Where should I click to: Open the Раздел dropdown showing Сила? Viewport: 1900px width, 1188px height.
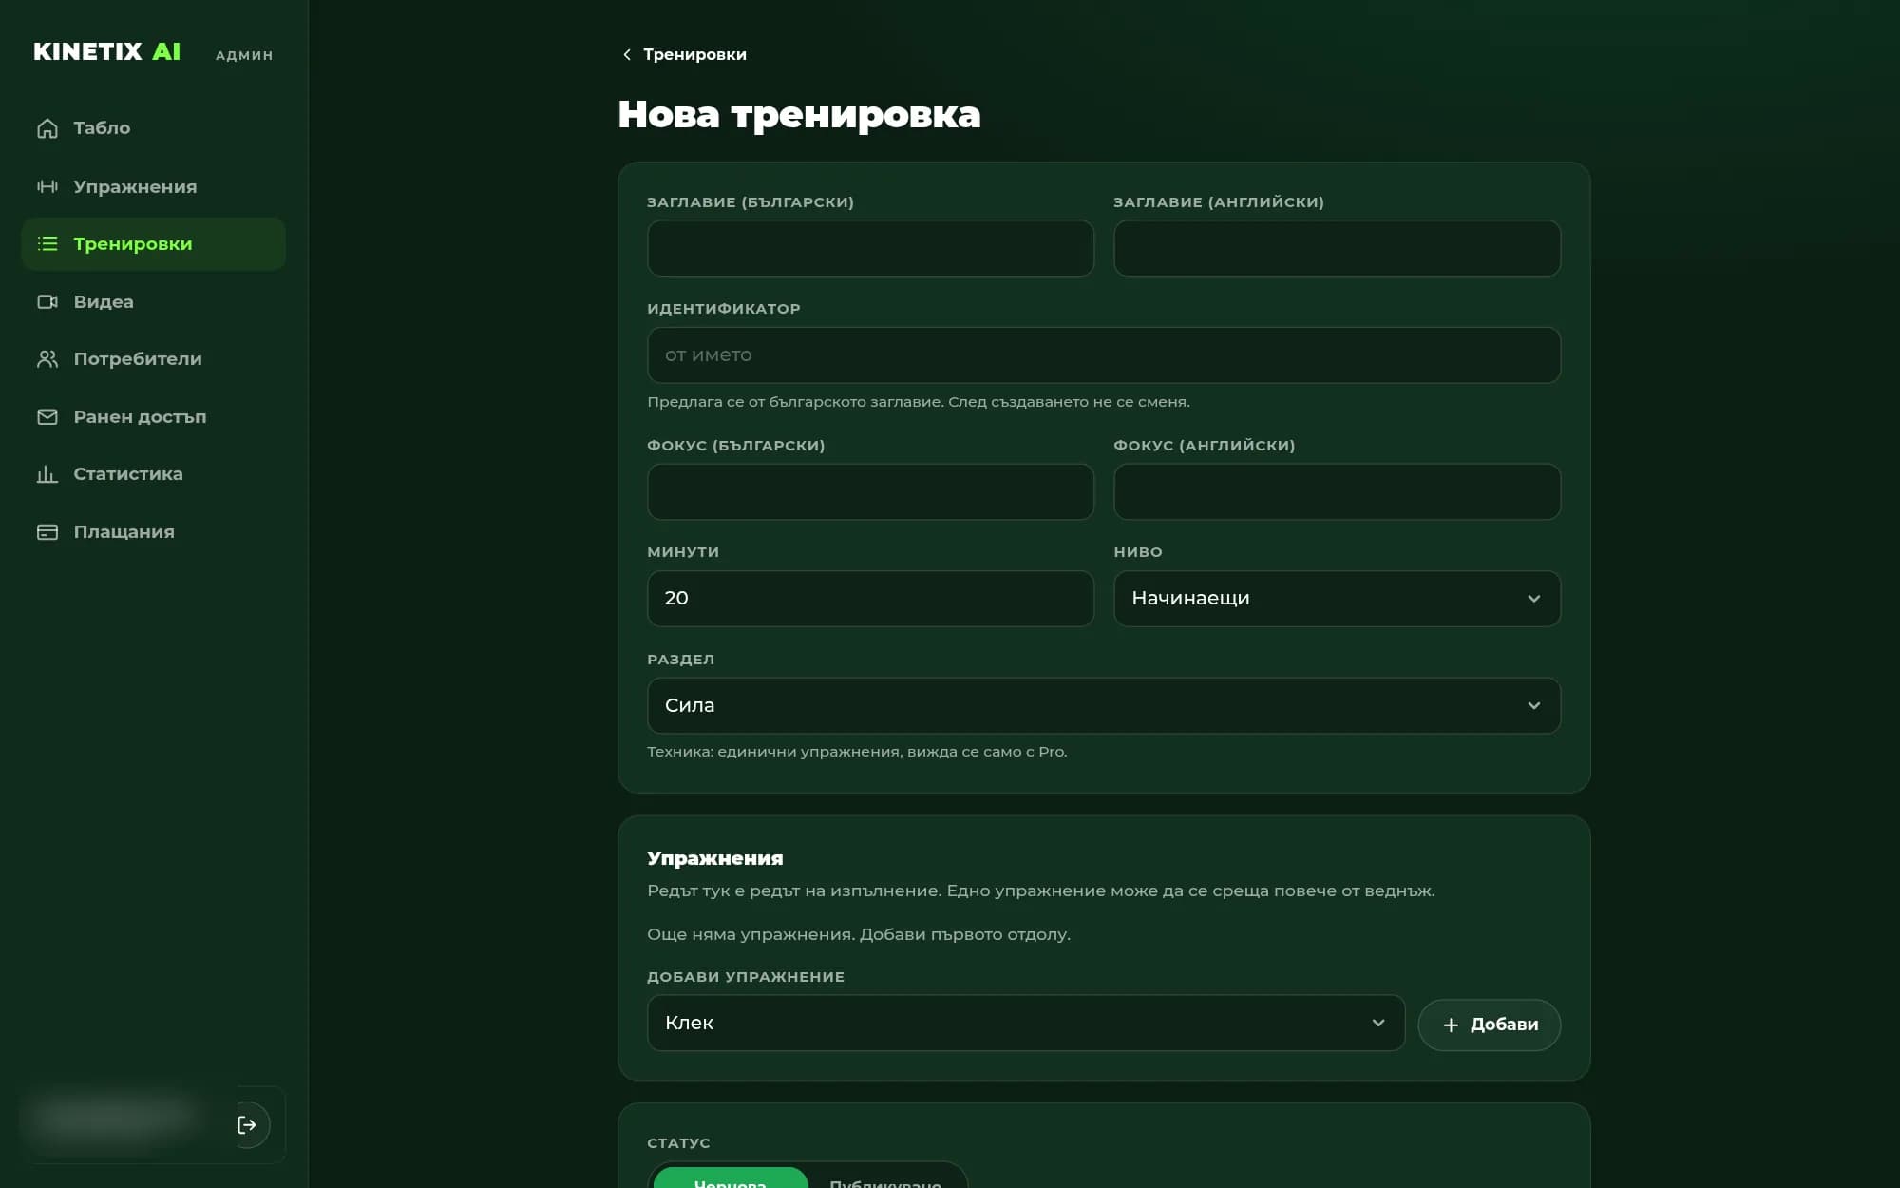click(x=1104, y=705)
